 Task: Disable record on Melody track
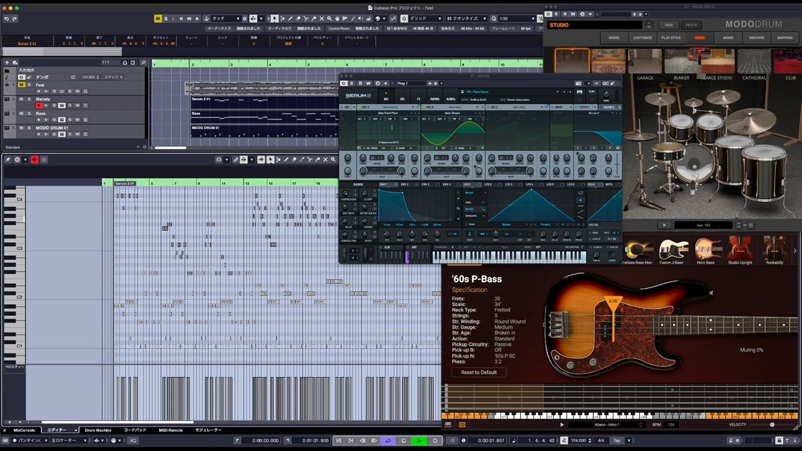click(x=39, y=106)
